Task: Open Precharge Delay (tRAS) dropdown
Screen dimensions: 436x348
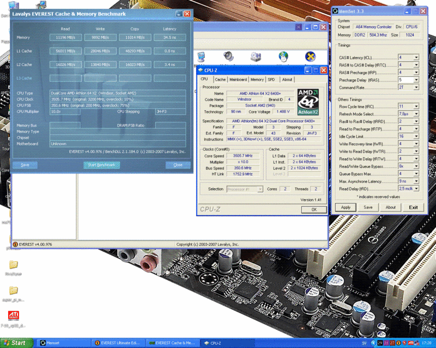Action: pyautogui.click(x=416, y=80)
